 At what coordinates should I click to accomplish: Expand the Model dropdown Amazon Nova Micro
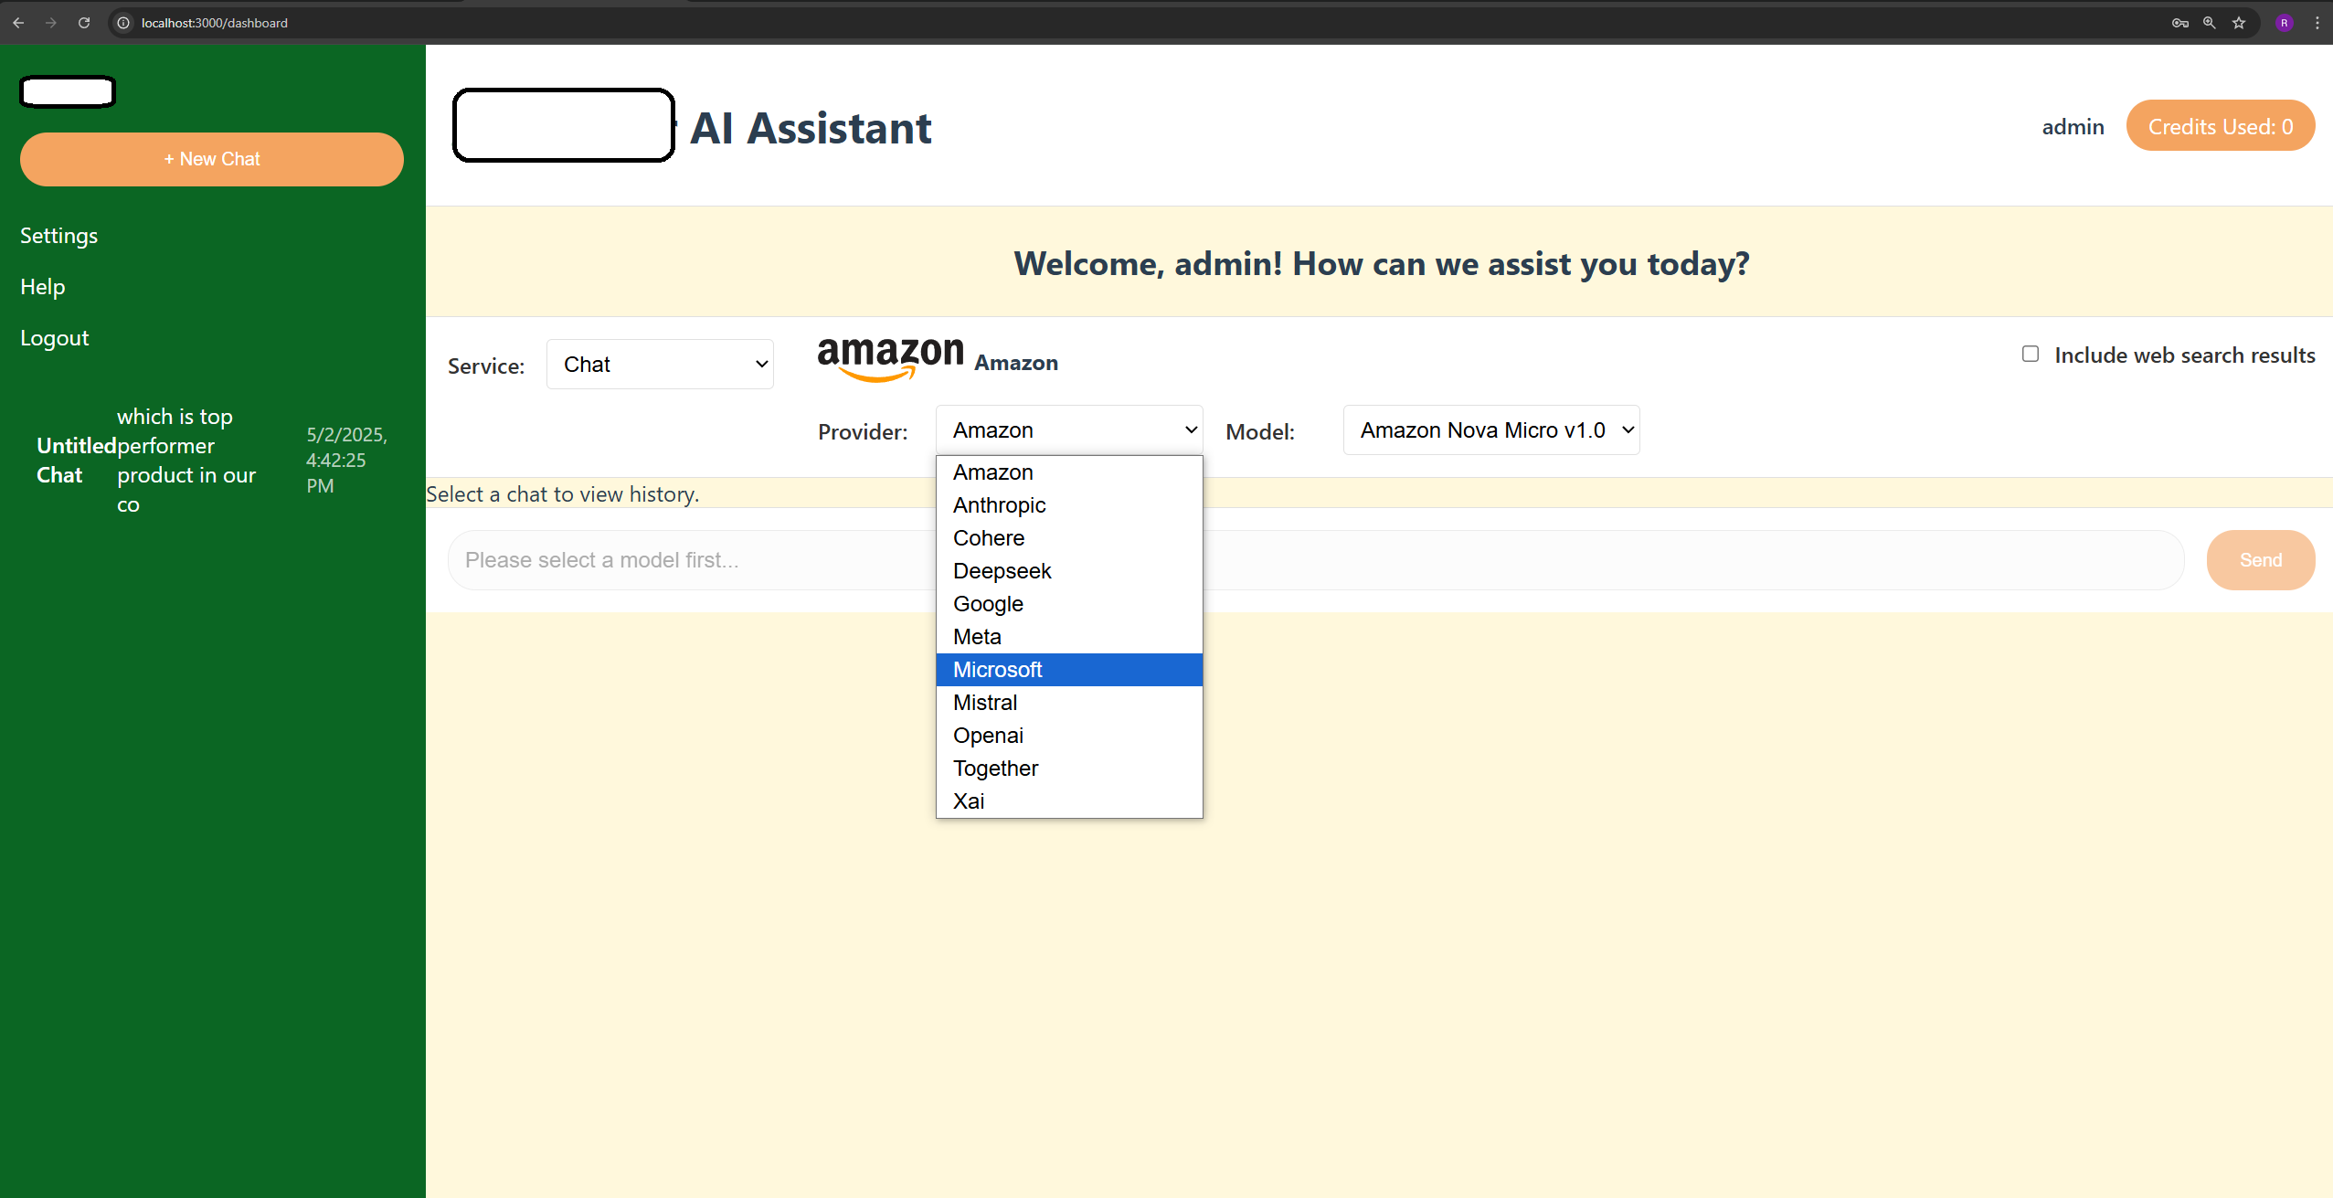[1490, 429]
